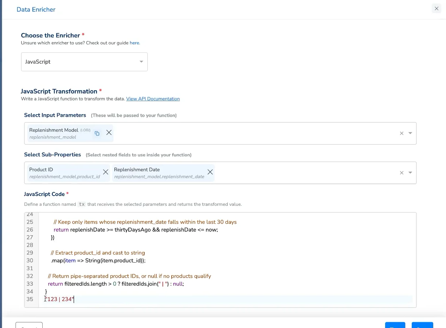
Task: Click the 'Choose the Enricher' heading
Action: pyautogui.click(x=51, y=35)
